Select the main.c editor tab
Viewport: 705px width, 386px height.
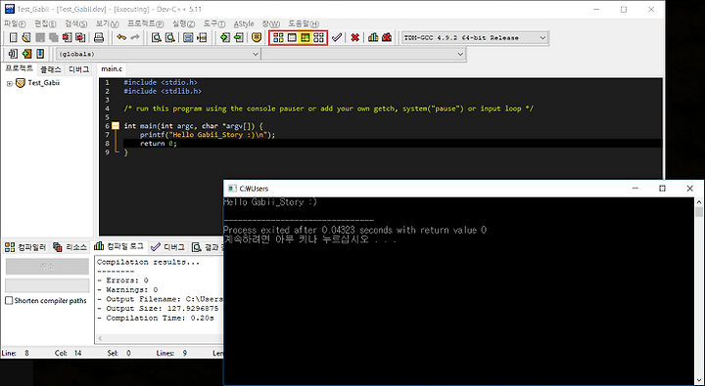click(x=112, y=68)
